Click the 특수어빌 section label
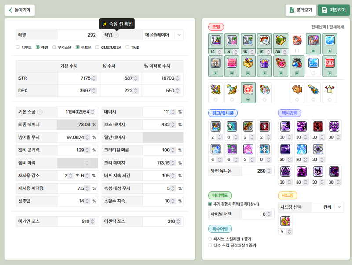 click(x=220, y=229)
